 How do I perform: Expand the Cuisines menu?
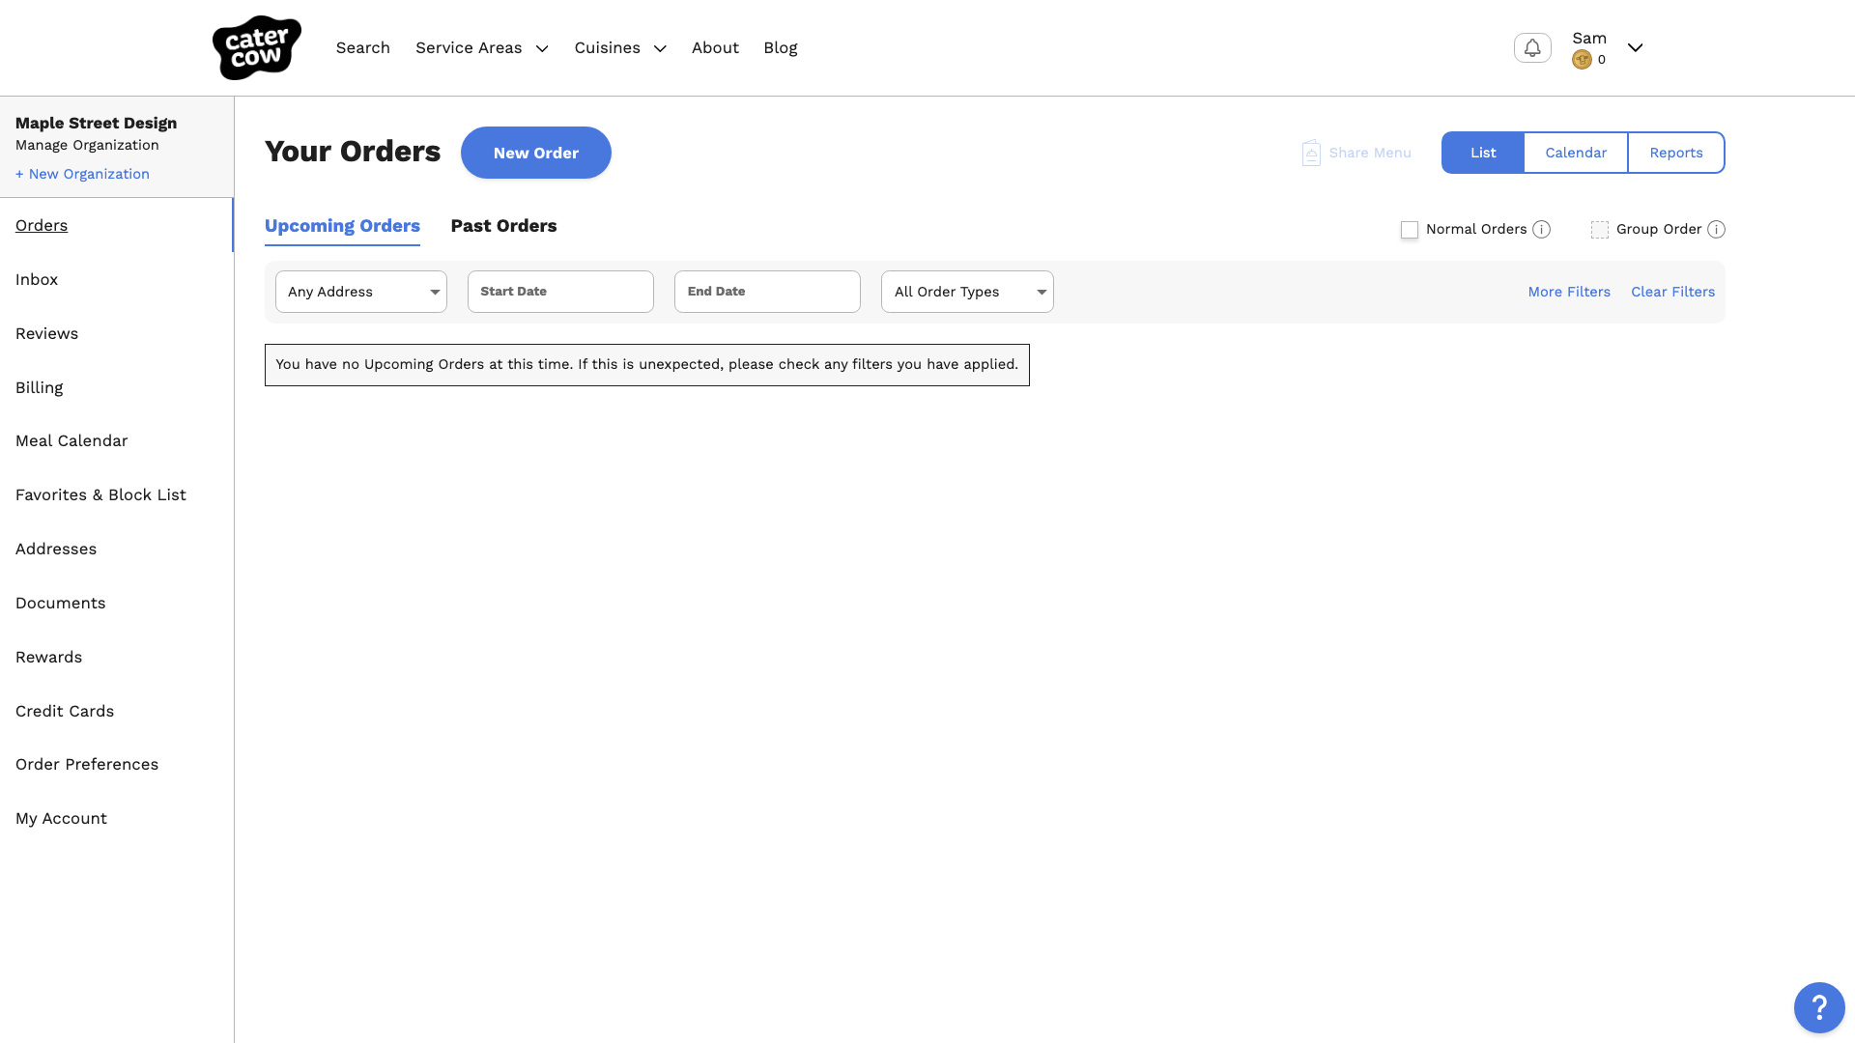point(620,48)
